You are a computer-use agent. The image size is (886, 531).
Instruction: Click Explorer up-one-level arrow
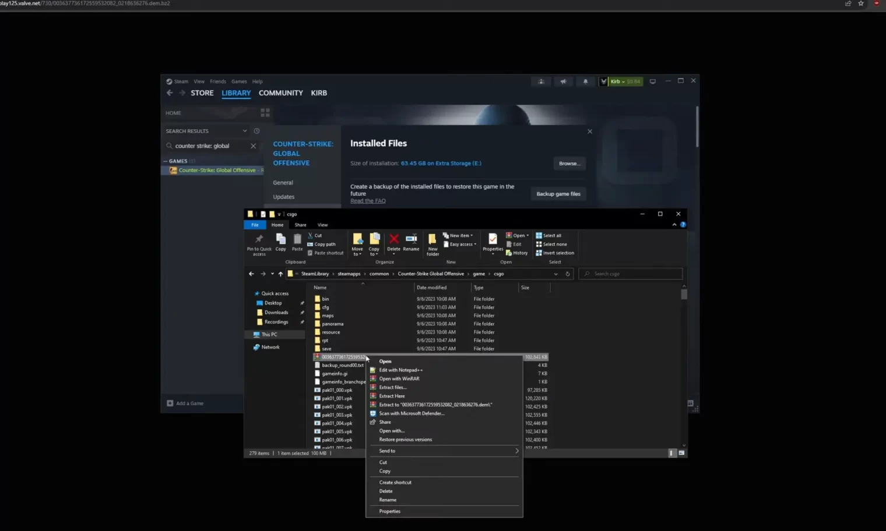[x=280, y=274]
